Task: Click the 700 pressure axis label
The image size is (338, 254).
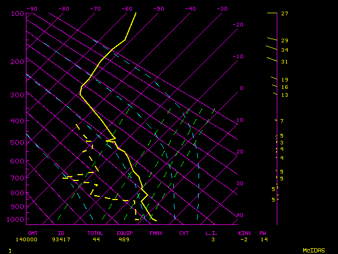Action: tap(18, 178)
